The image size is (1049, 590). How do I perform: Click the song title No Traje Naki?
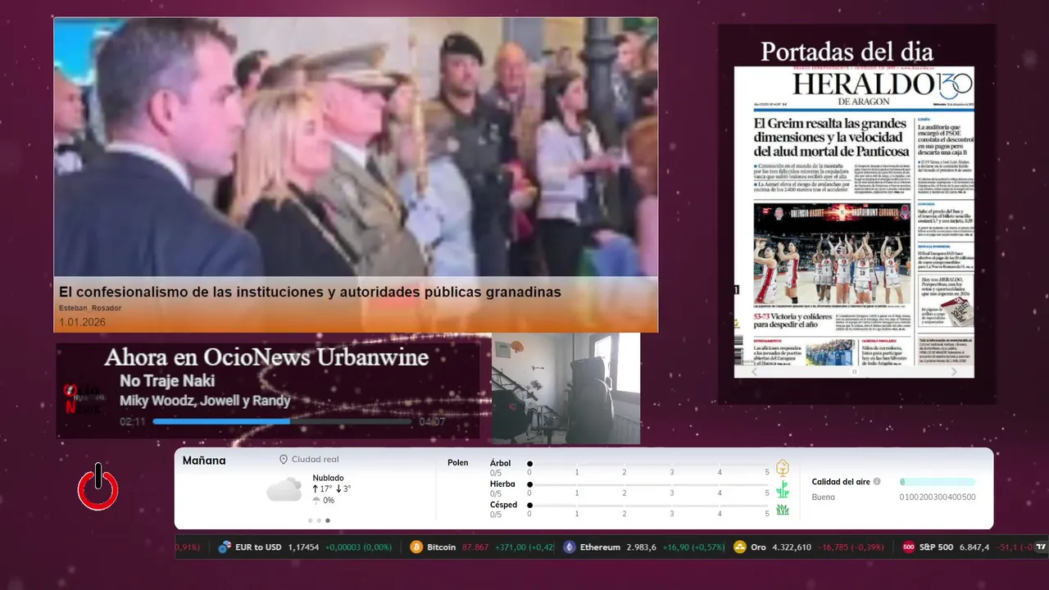pos(167,381)
